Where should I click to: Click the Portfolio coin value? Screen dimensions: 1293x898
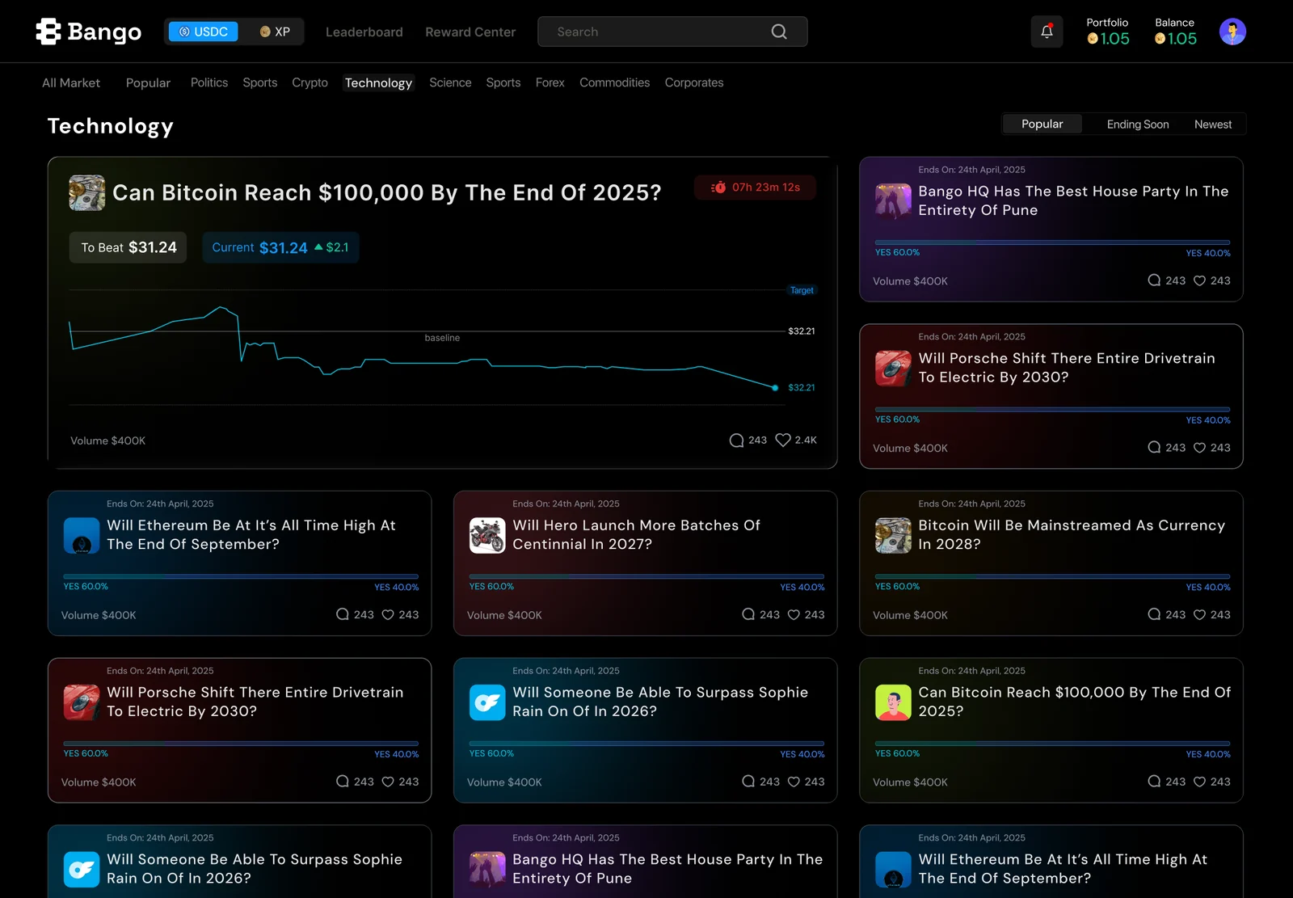point(1108,39)
